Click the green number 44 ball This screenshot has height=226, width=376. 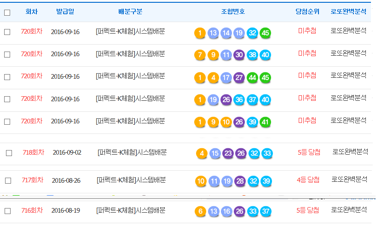coord(252,77)
